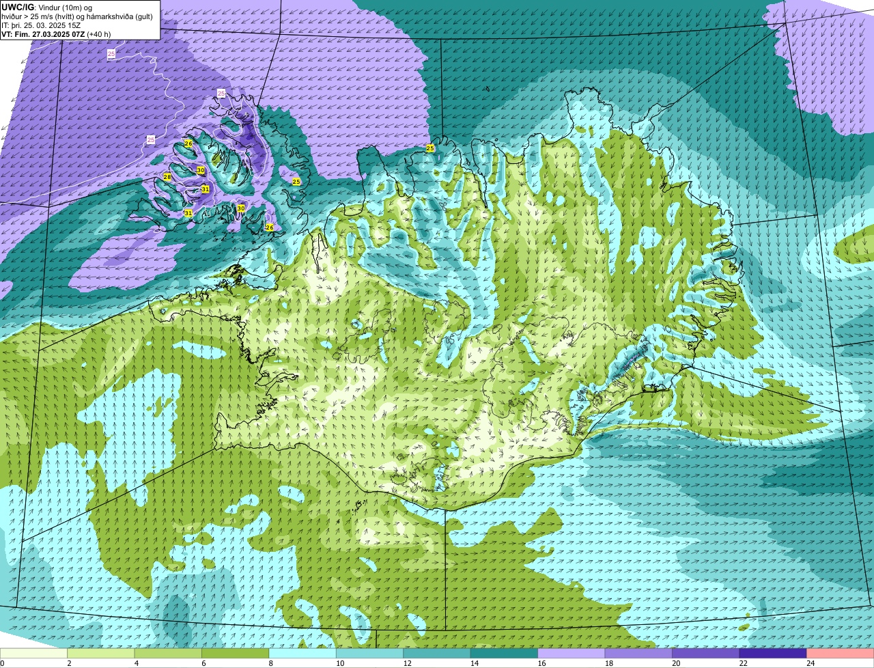This screenshot has width=874, height=668.
Task: Click the yellow 28 gust label
Action: coord(167,178)
